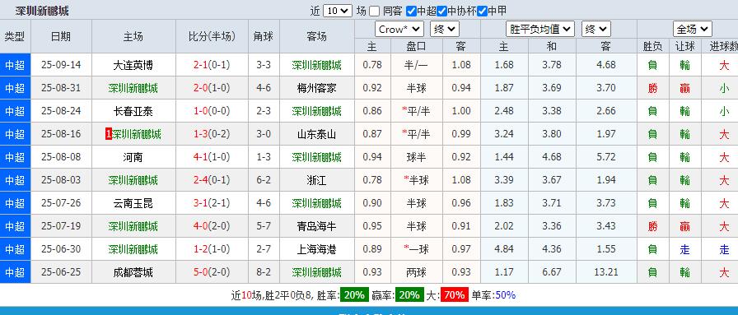Open the 终 dropdown beside 胜平负均值
Viewport: 738px width, 315px height.
tap(596, 29)
